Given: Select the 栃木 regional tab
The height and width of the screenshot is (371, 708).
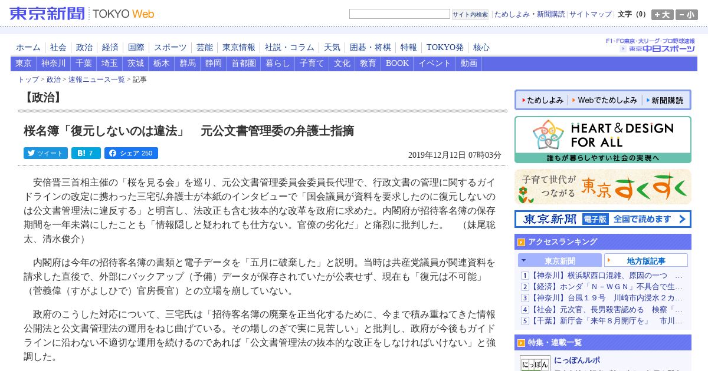Looking at the screenshot, I should [x=162, y=64].
